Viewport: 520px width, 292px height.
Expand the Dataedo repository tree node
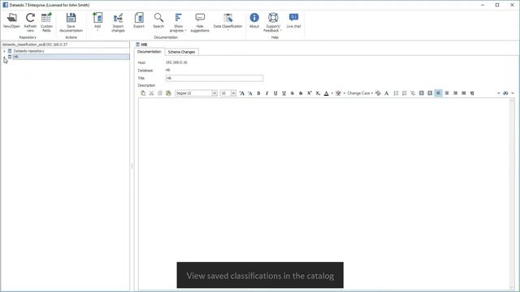pos(4,51)
